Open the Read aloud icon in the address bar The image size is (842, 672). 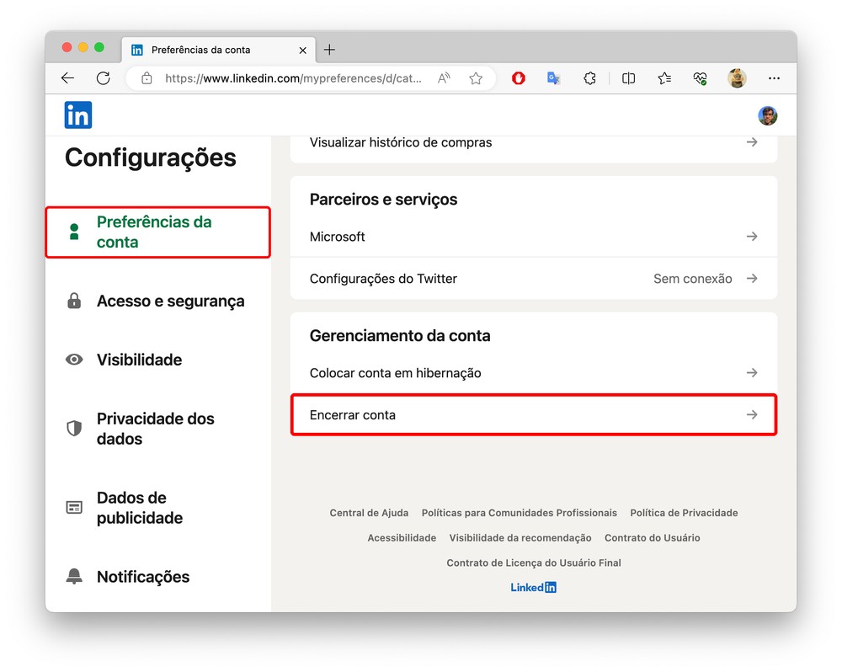click(444, 78)
